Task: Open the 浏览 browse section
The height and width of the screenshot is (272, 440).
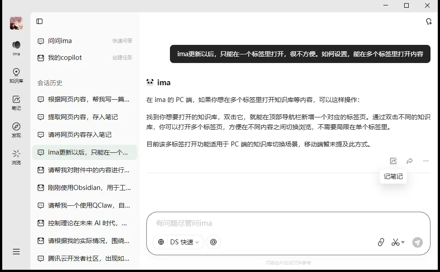Action: pyautogui.click(x=16, y=157)
